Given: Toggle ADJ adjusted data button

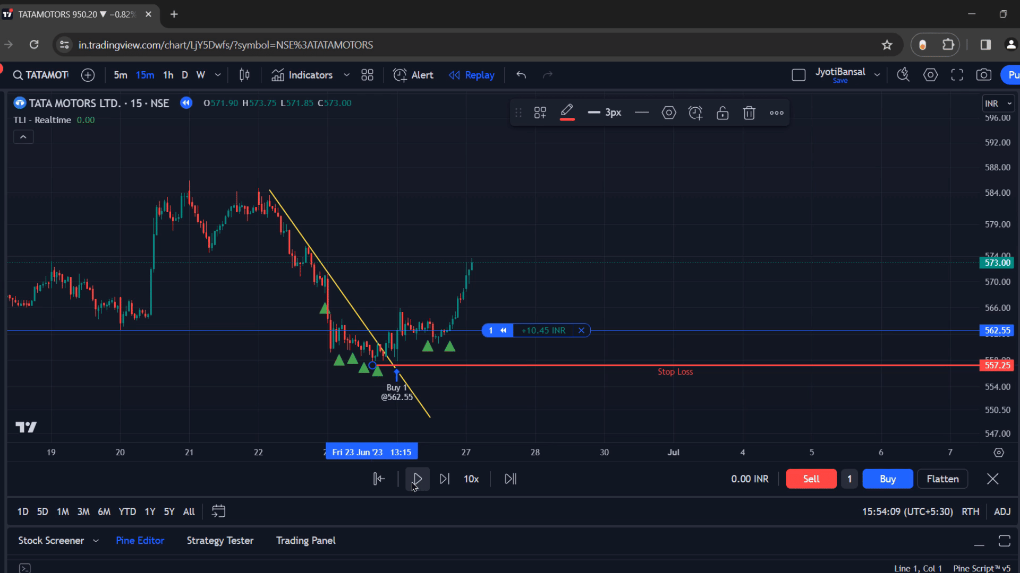Looking at the screenshot, I should coord(1002,511).
